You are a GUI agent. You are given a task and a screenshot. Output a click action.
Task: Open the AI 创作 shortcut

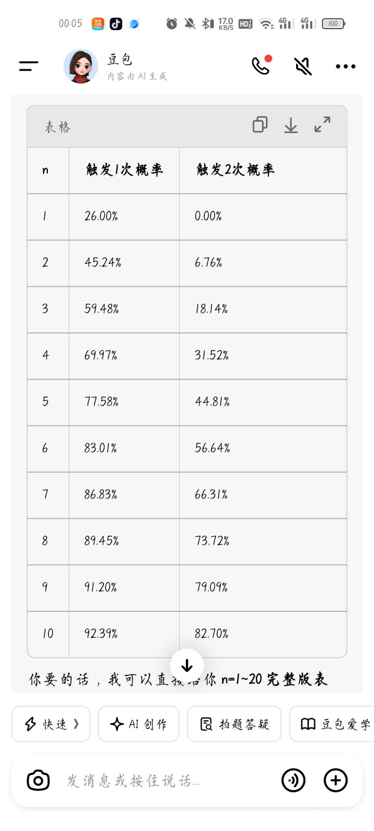[x=139, y=723]
